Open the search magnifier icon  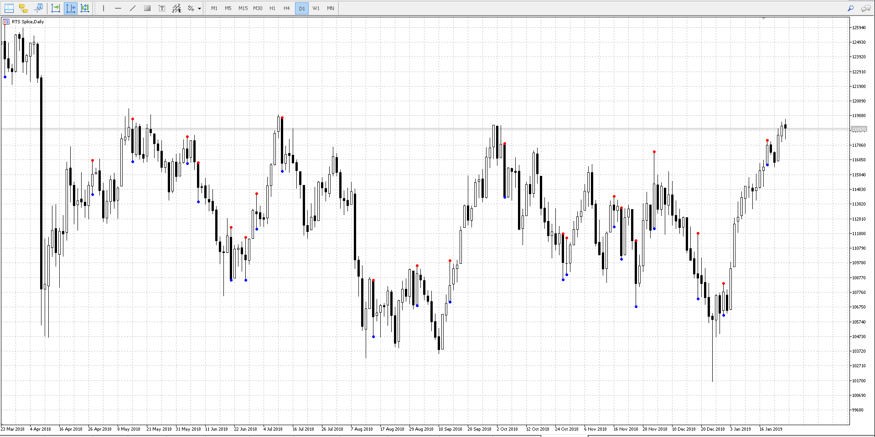click(851, 8)
